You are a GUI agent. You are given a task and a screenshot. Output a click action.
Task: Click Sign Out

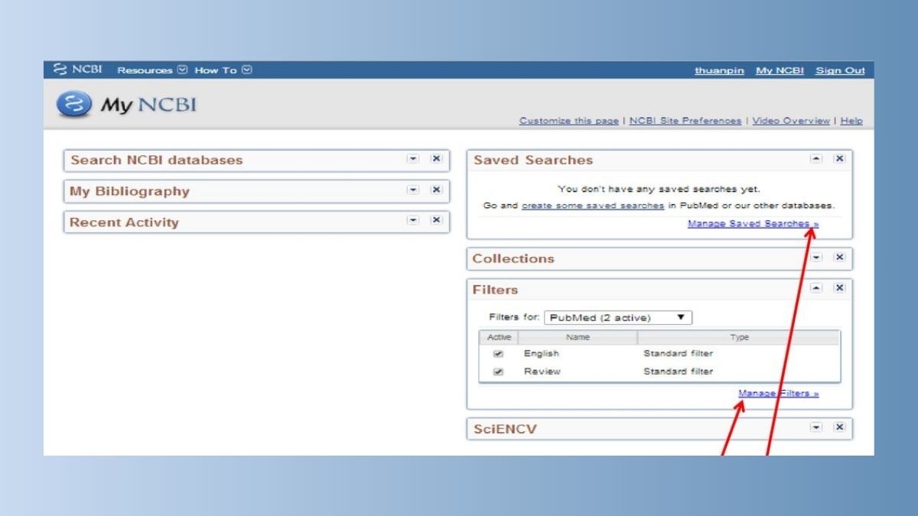click(840, 70)
